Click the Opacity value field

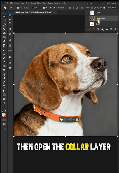coord(114,3)
